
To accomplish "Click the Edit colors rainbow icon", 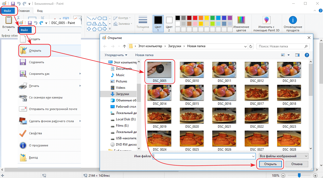I will coord(241,20).
